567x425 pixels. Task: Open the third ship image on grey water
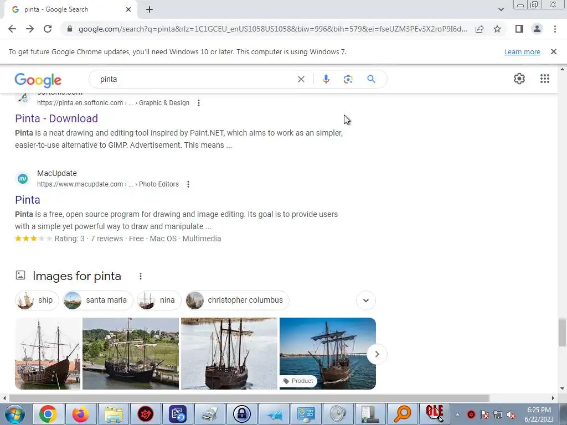pos(229,354)
